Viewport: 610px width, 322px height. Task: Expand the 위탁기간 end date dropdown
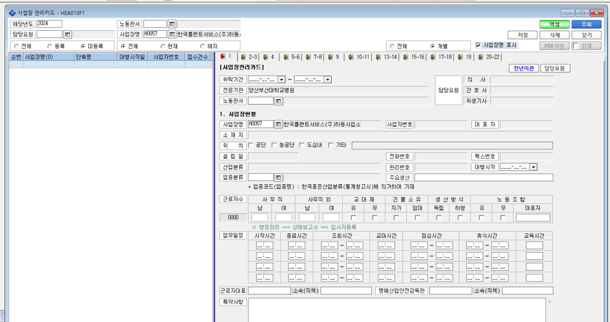pyautogui.click(x=328, y=80)
